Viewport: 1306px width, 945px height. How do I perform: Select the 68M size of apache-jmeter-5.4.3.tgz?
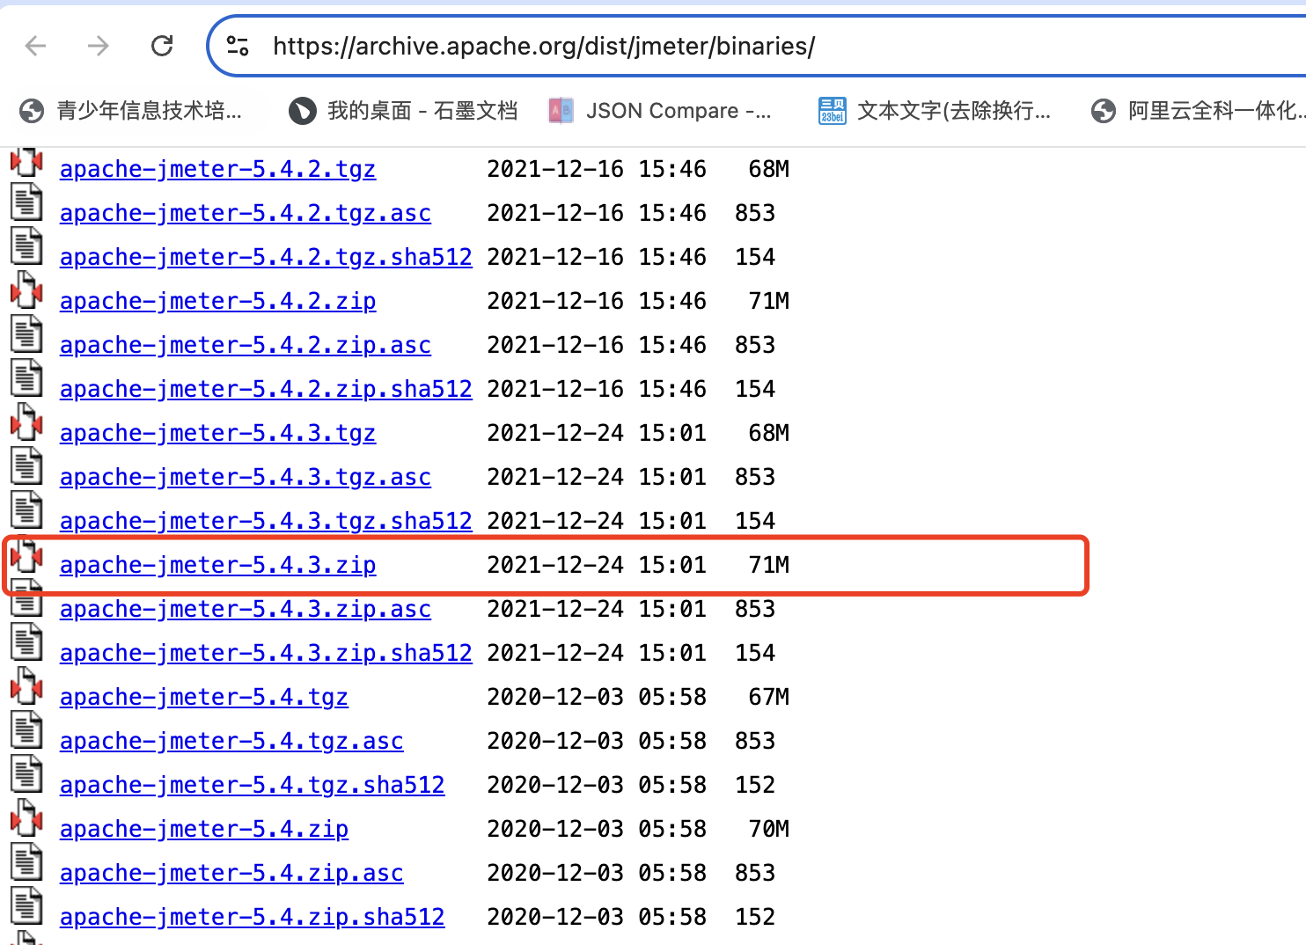click(x=768, y=433)
